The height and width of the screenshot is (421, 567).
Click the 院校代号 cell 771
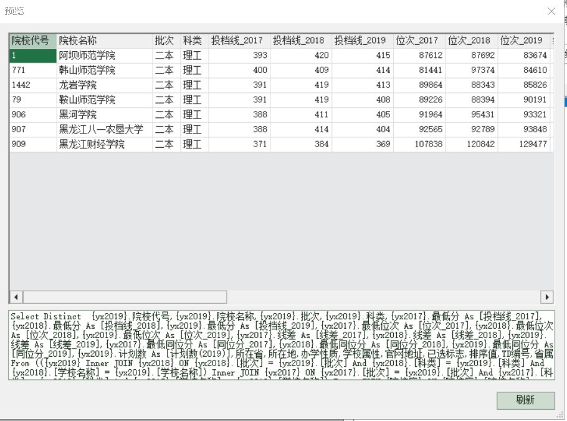pyautogui.click(x=33, y=70)
